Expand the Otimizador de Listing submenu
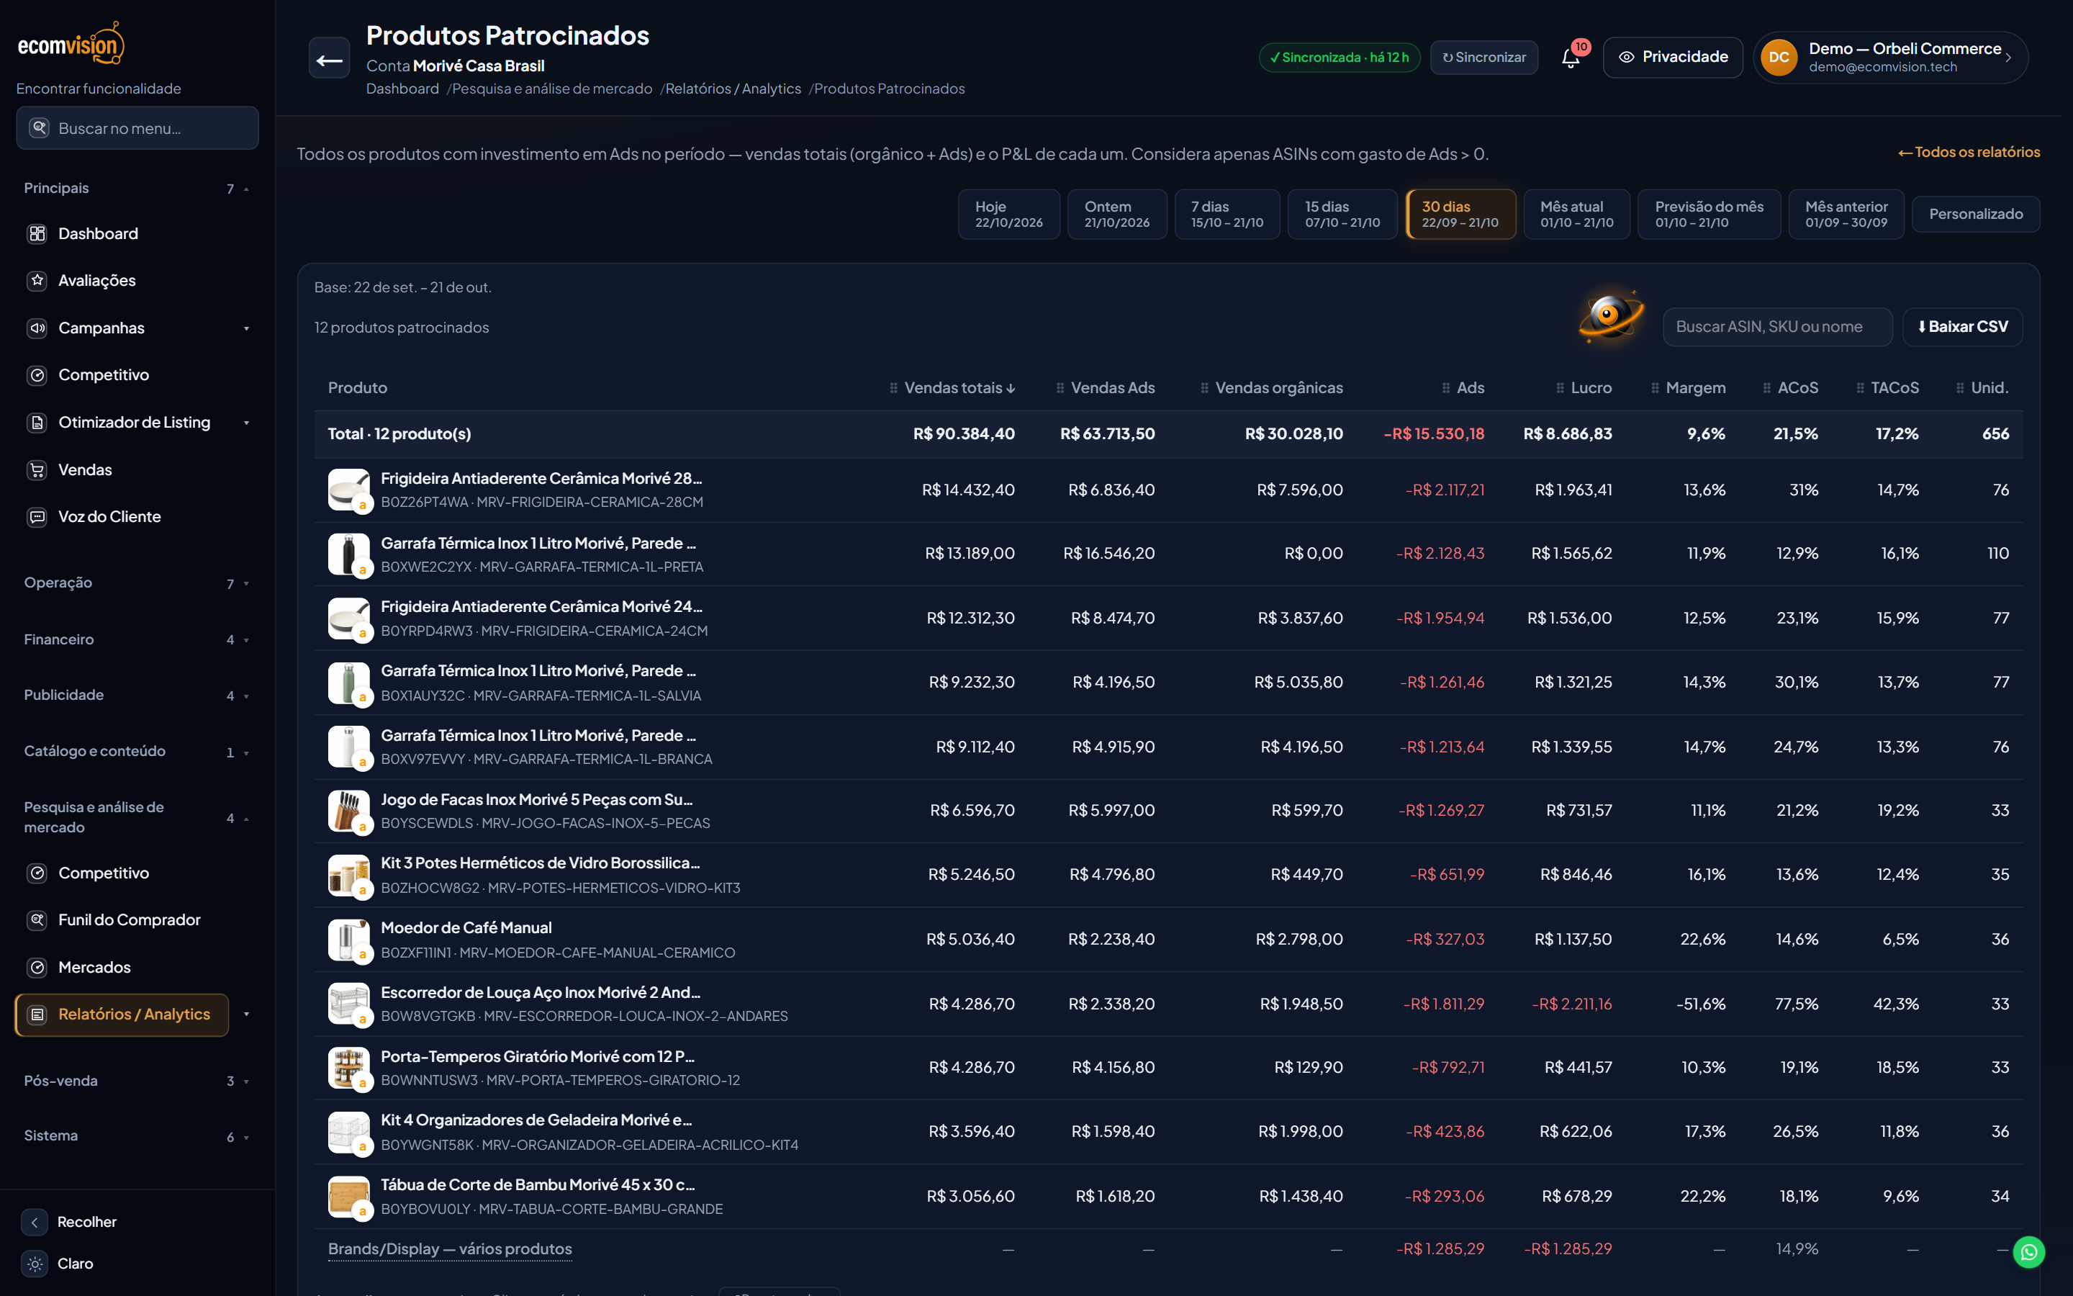2073x1296 pixels. click(247, 423)
